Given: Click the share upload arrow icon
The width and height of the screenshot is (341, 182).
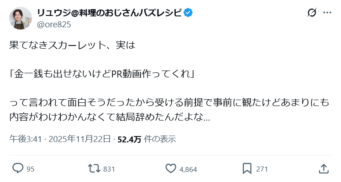Looking at the screenshot, I should click(324, 168).
